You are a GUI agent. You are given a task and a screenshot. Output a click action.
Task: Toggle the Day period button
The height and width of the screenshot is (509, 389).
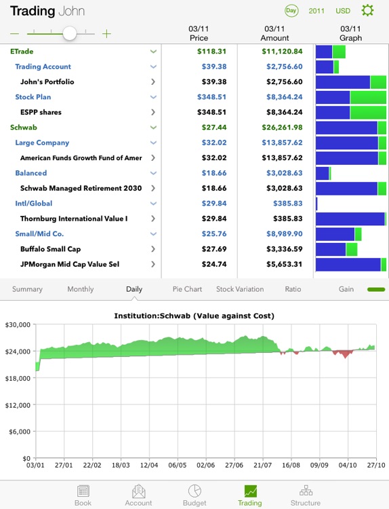tap(291, 11)
